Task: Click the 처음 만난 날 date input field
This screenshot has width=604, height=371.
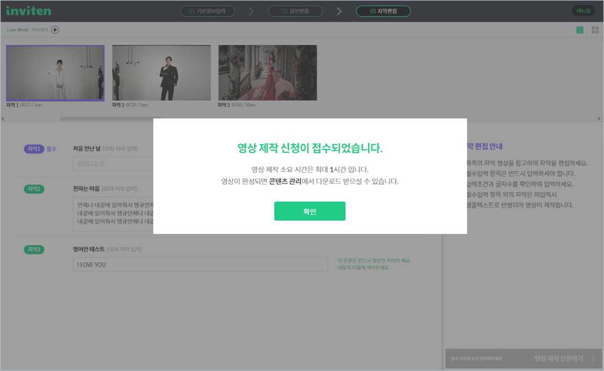Action: [x=113, y=164]
